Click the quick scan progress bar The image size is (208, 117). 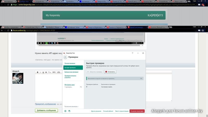coord(115,79)
